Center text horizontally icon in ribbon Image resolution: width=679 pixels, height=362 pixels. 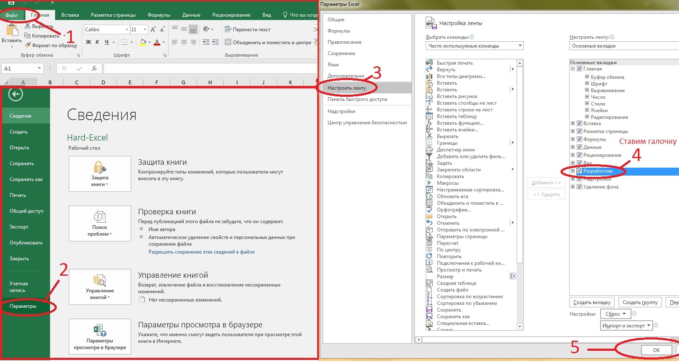184,42
